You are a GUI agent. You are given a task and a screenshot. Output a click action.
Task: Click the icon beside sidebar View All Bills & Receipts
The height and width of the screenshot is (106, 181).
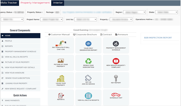pyautogui.click(x=2, y=57)
